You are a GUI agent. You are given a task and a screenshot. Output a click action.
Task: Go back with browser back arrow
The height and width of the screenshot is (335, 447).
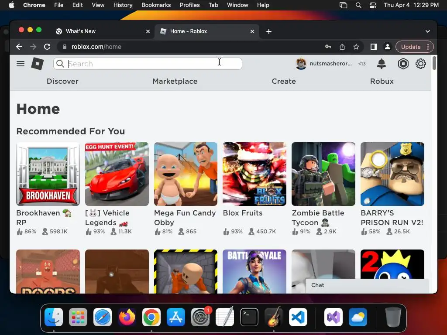pos(19,47)
